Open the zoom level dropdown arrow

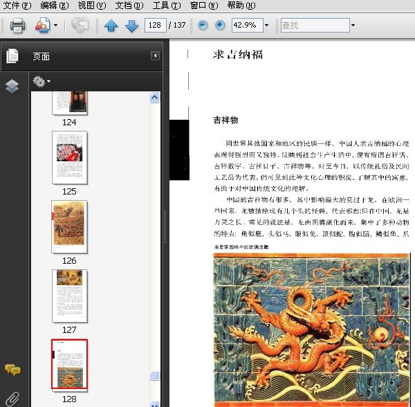pyautogui.click(x=267, y=26)
